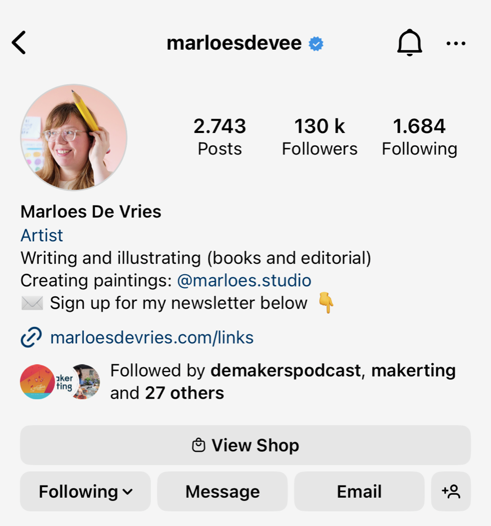Viewport: 491px width, 526px height.
Task: Tap the blue verified badge
Action: 316,43
